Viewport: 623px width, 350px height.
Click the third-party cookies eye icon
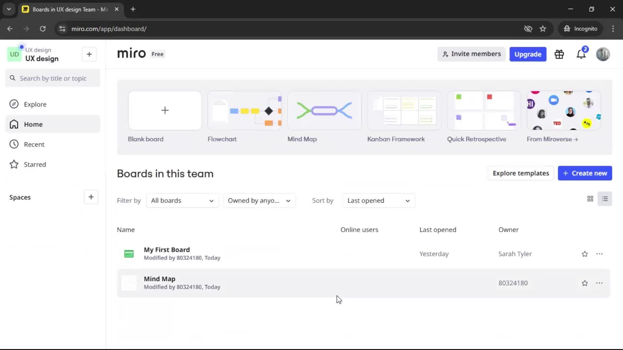pyautogui.click(x=528, y=29)
